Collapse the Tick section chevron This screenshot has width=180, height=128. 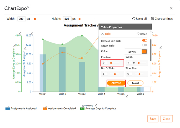[x=102, y=34]
